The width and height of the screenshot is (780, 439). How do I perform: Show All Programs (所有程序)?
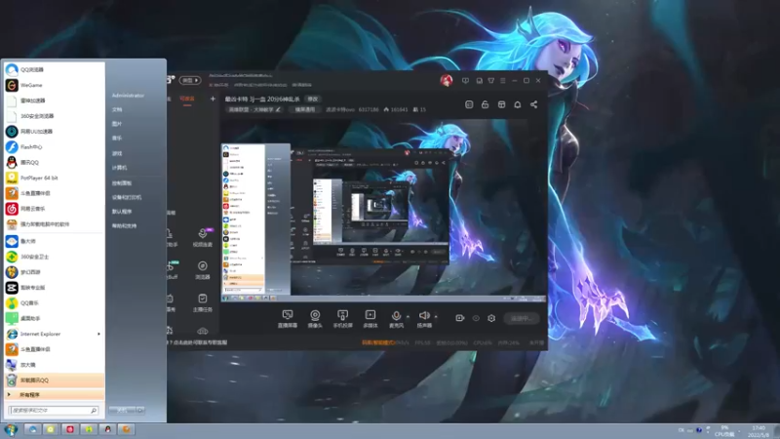(54, 395)
